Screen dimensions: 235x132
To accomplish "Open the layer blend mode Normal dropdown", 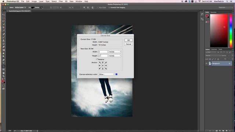I will click(x=213, y=55).
